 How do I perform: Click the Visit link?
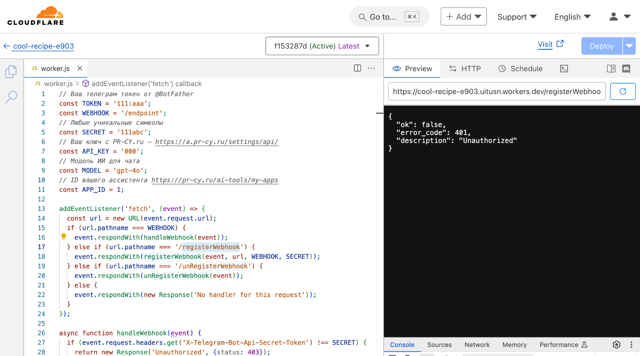545,44
